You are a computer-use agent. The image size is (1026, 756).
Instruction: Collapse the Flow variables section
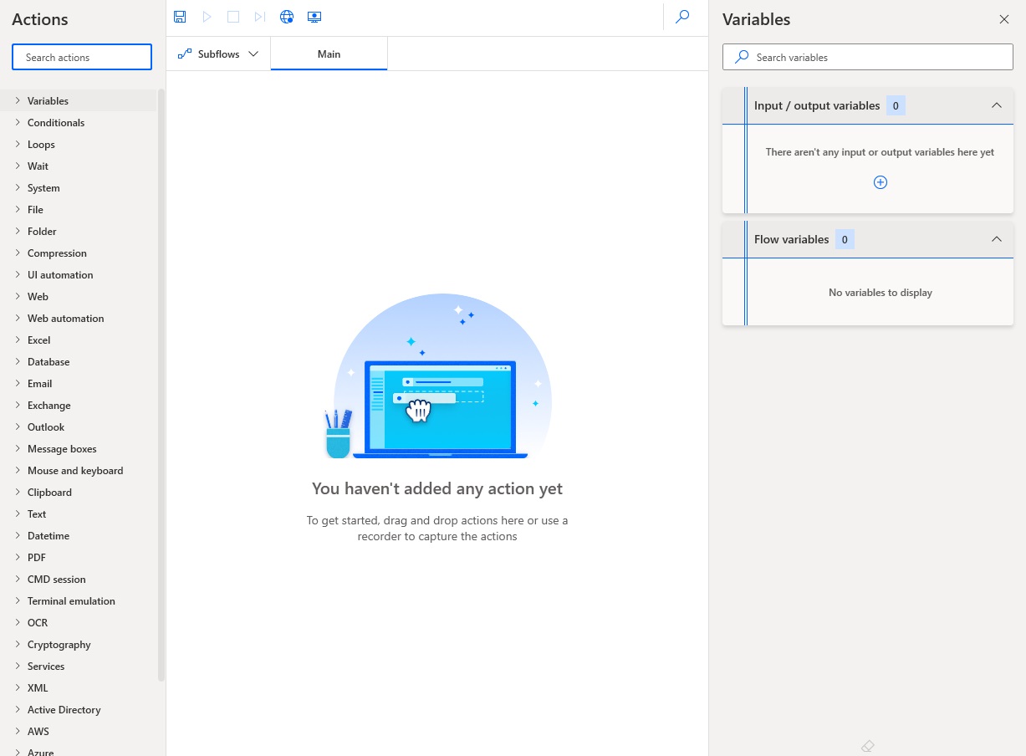click(x=997, y=239)
